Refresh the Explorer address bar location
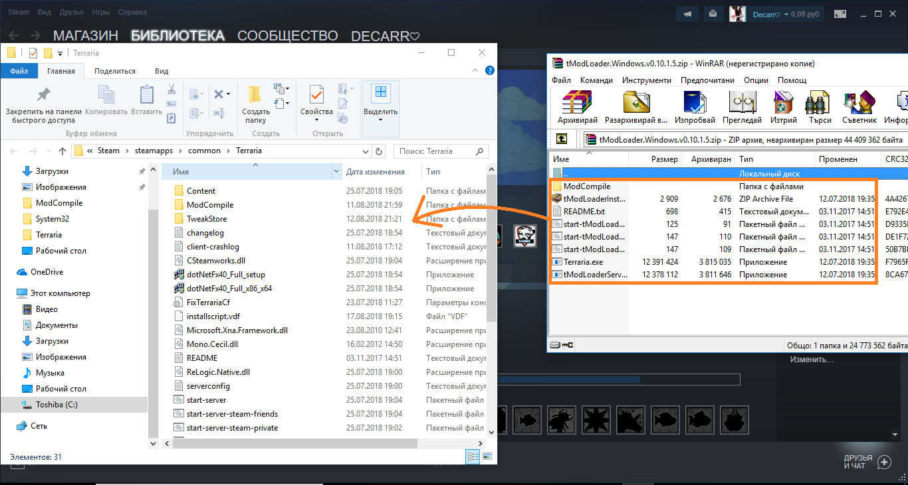The image size is (908, 485). pyautogui.click(x=379, y=151)
